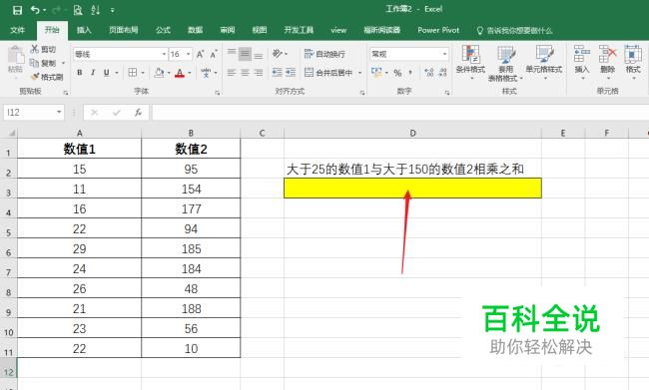Click the Undo arrow icon
The image size is (649, 390).
36,10
